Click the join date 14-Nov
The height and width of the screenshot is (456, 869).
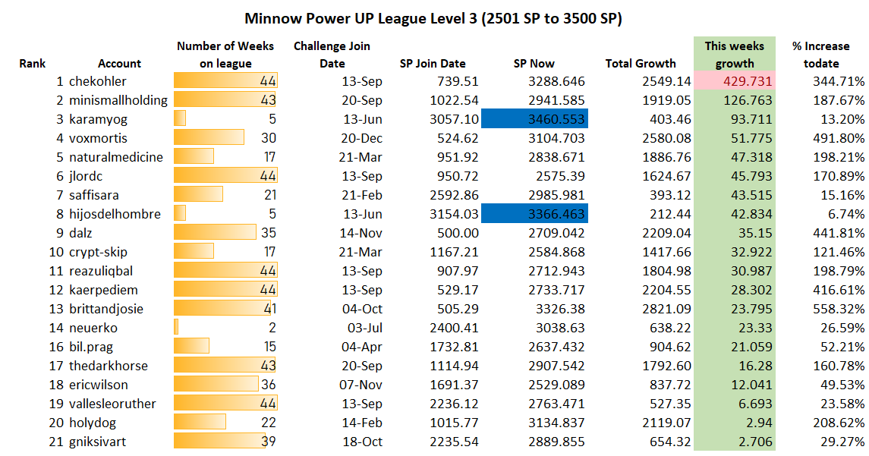click(361, 233)
